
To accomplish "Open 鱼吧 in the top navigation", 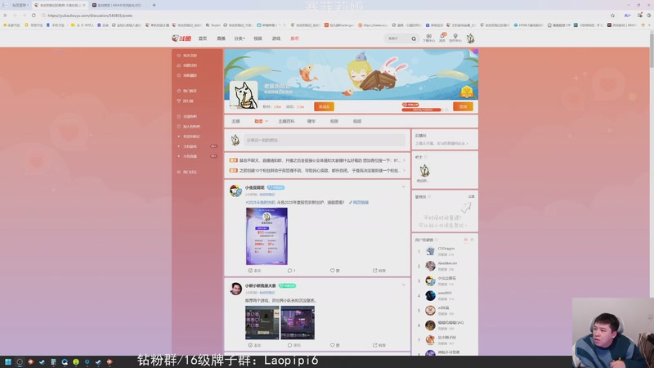I will tap(294, 38).
